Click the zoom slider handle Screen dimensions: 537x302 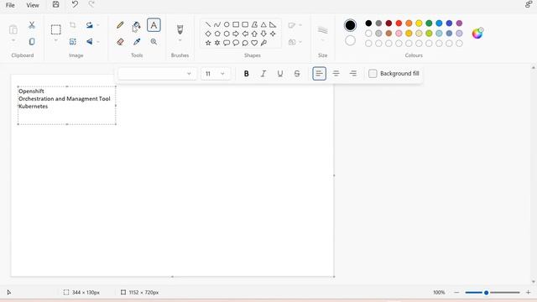(486, 293)
